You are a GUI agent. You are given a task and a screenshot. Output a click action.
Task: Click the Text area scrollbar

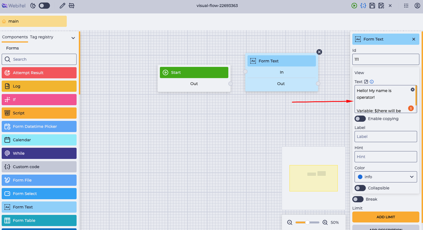click(x=416, y=96)
